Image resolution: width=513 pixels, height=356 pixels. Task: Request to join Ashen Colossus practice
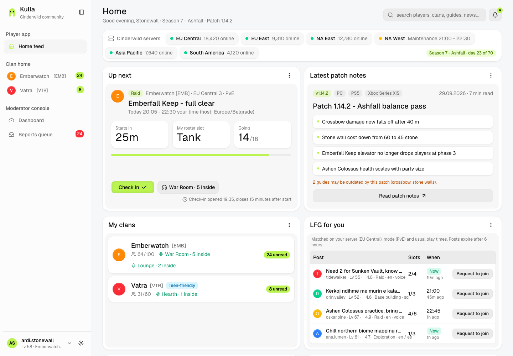pyautogui.click(x=472, y=314)
